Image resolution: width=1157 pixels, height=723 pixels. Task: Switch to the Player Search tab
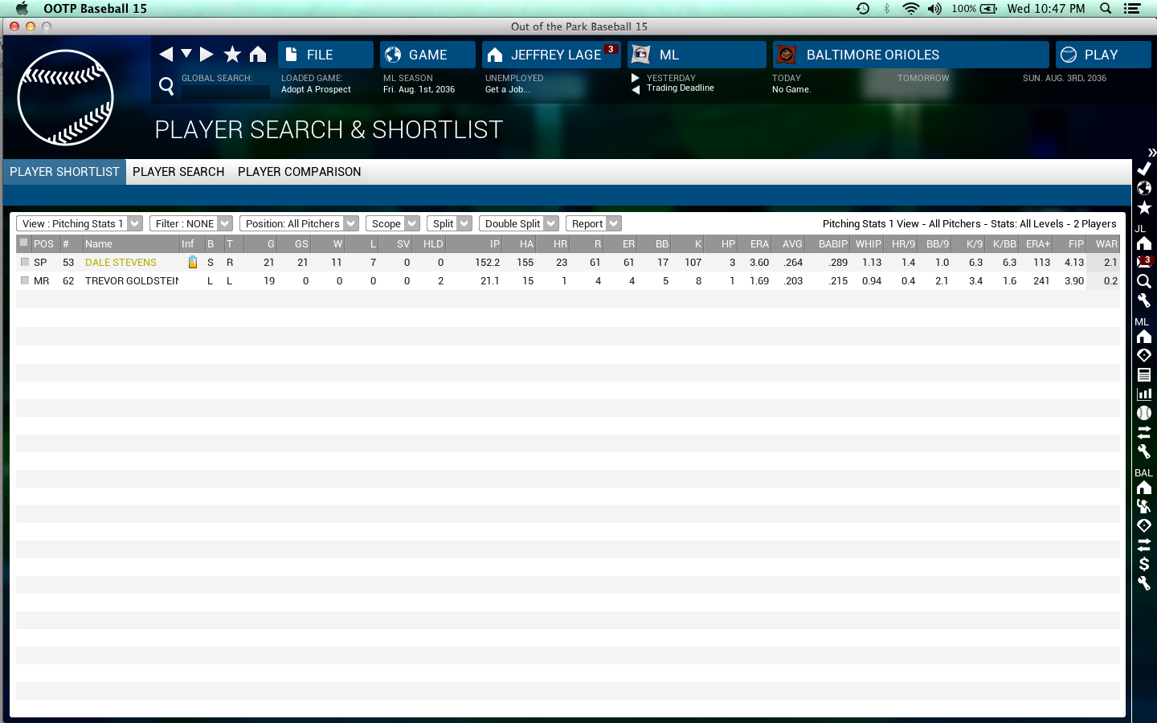point(178,172)
